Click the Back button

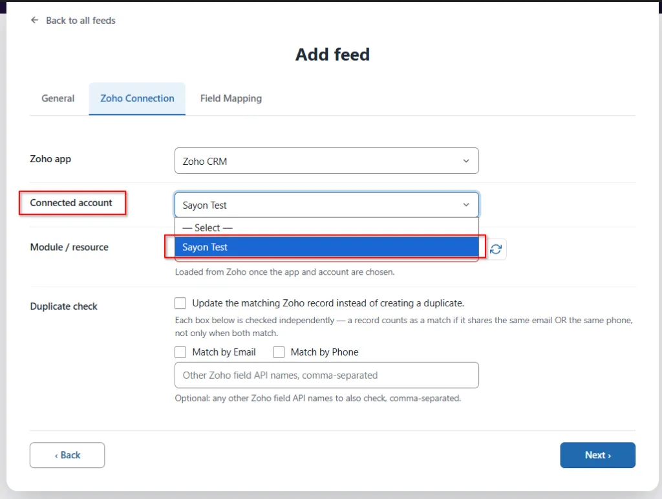67,455
